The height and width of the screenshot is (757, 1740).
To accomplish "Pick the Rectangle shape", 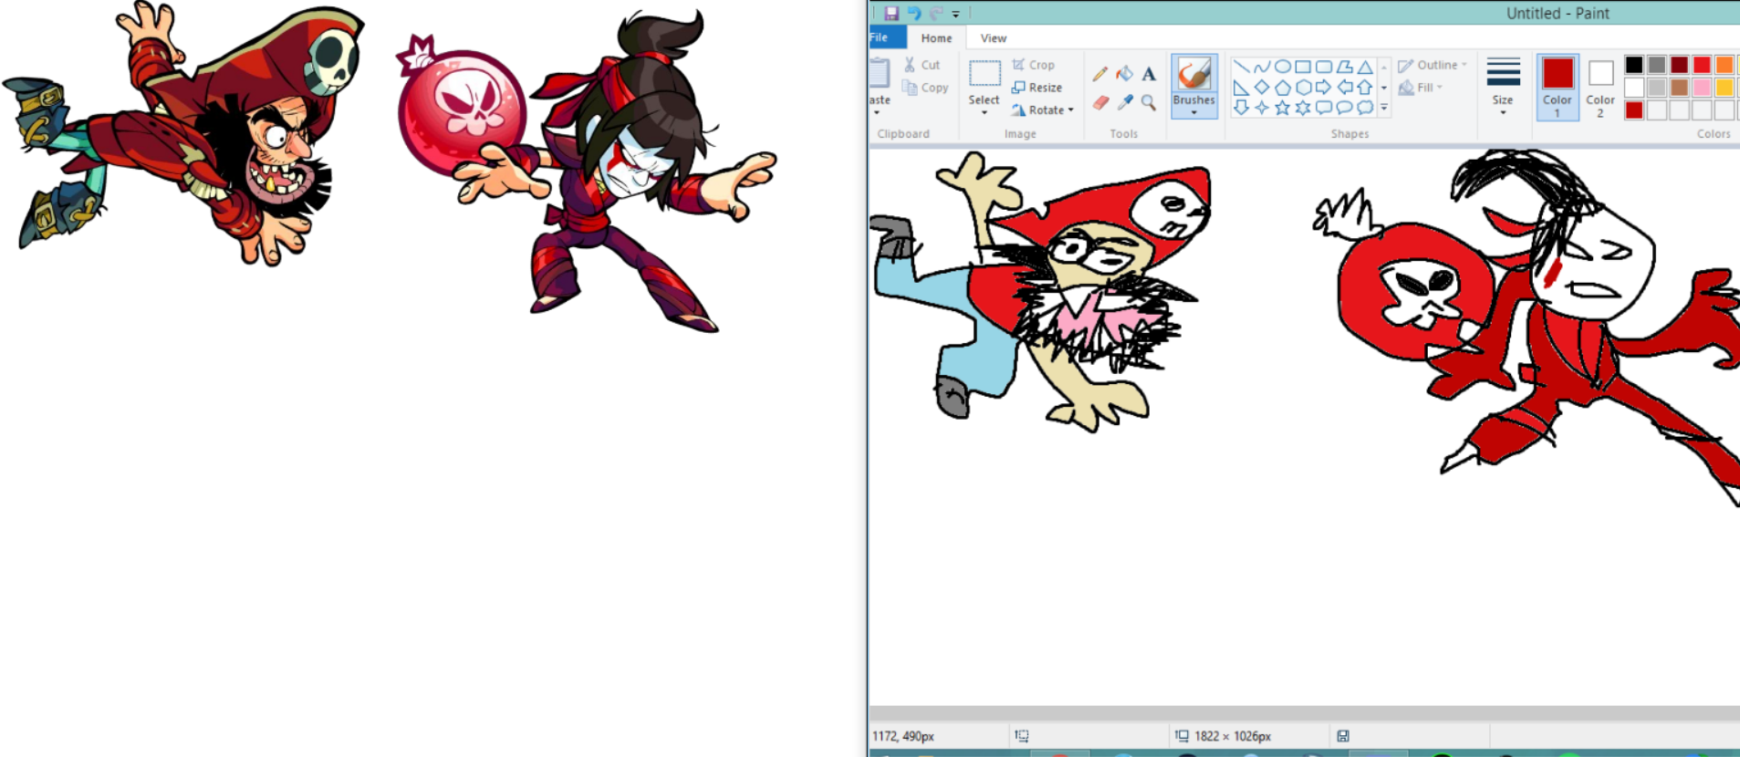I will pyautogui.click(x=1303, y=67).
